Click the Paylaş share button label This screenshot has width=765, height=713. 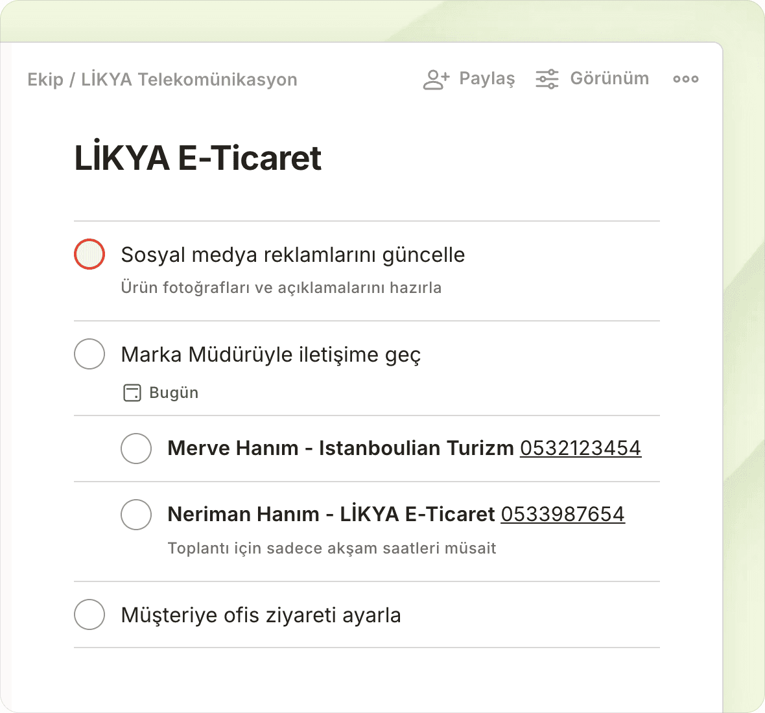click(487, 79)
